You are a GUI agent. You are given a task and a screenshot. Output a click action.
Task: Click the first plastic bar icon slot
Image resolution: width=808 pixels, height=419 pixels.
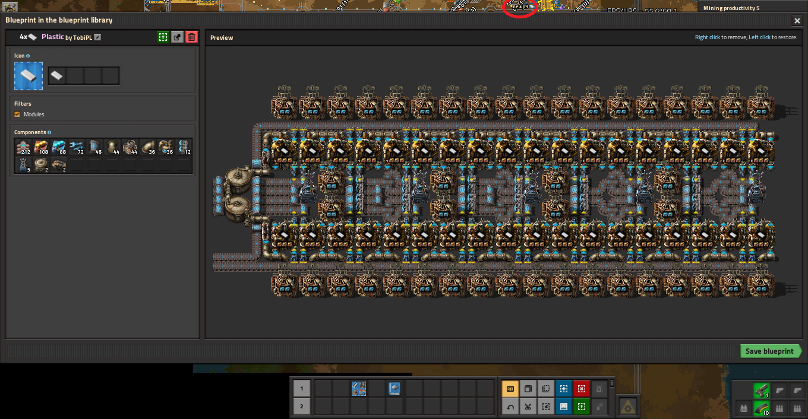57,76
